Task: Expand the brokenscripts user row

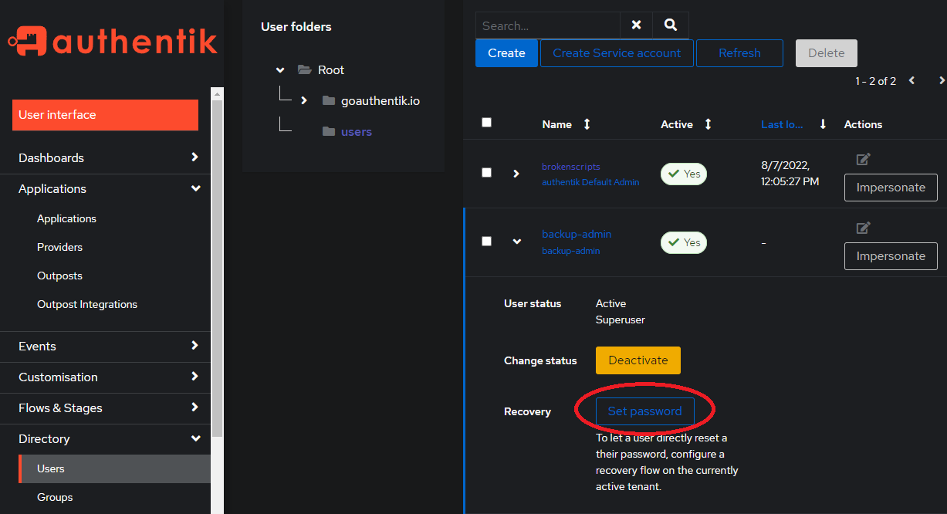Action: [516, 174]
